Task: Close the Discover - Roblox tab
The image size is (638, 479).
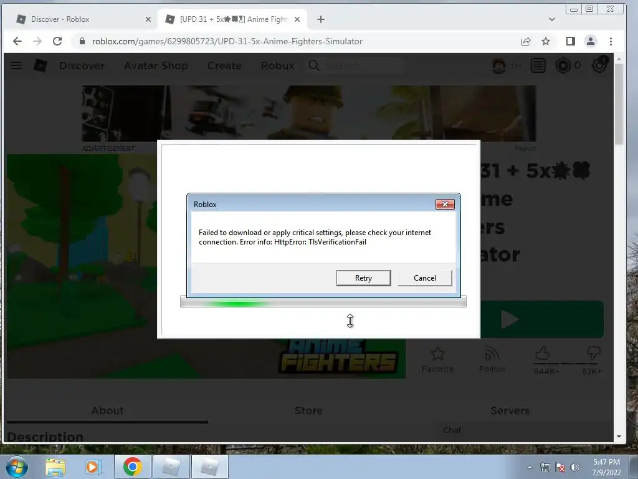Action: point(148,19)
